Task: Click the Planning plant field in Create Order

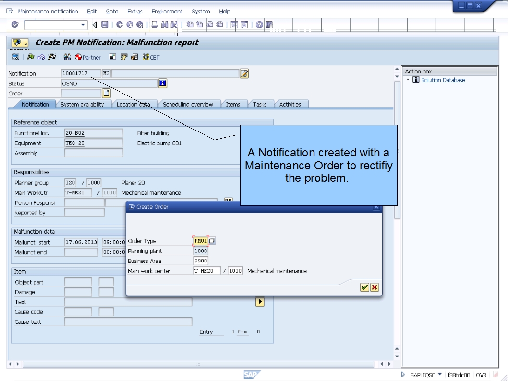Action: (x=201, y=251)
